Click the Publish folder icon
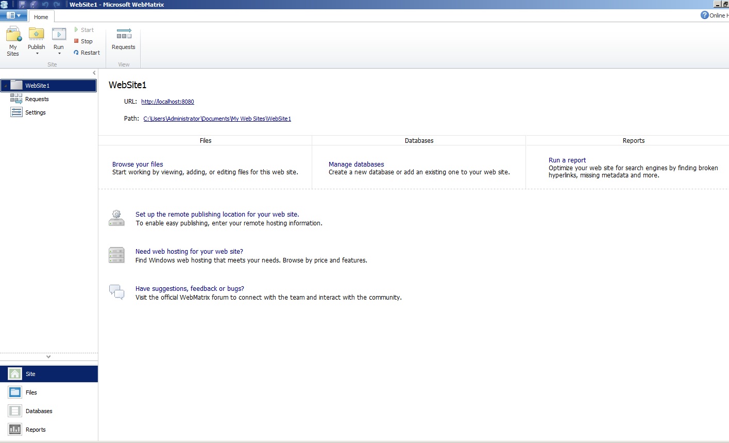The image size is (729, 443). pos(36,34)
